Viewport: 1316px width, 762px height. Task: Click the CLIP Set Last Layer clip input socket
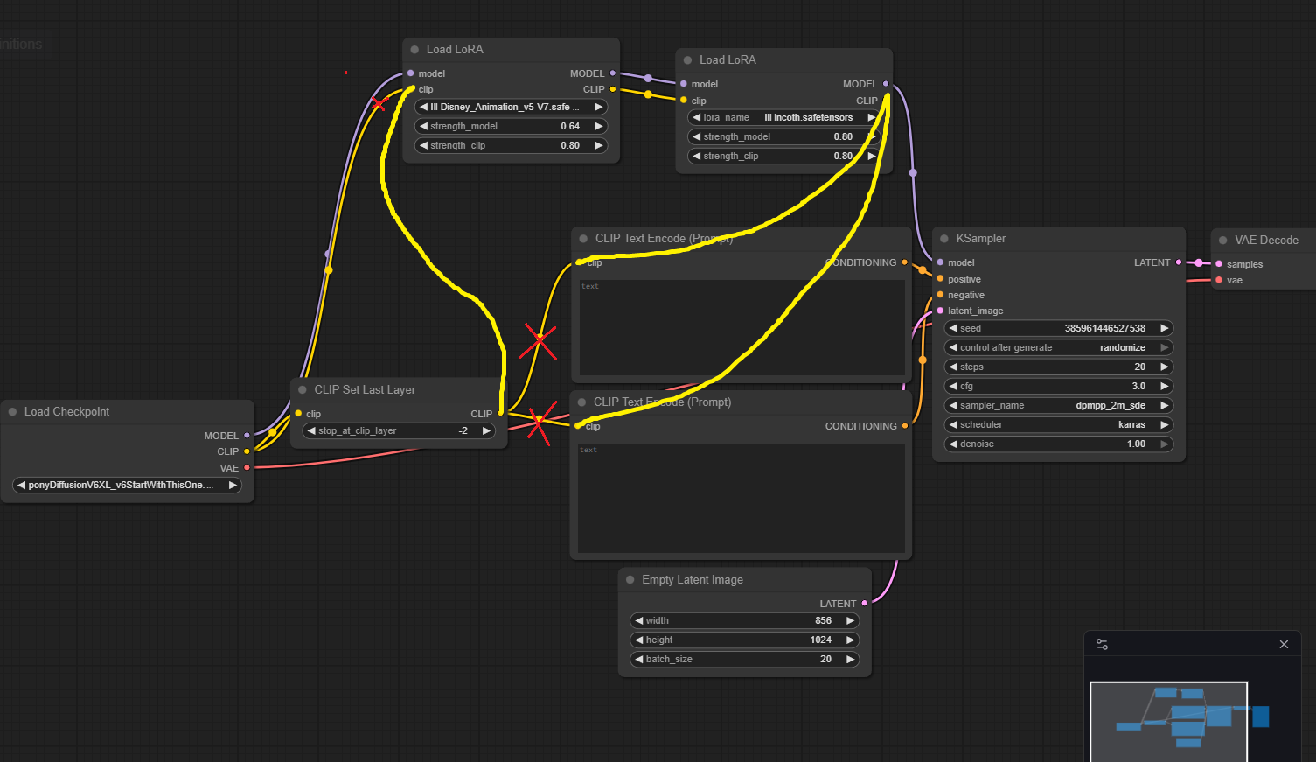click(x=298, y=414)
